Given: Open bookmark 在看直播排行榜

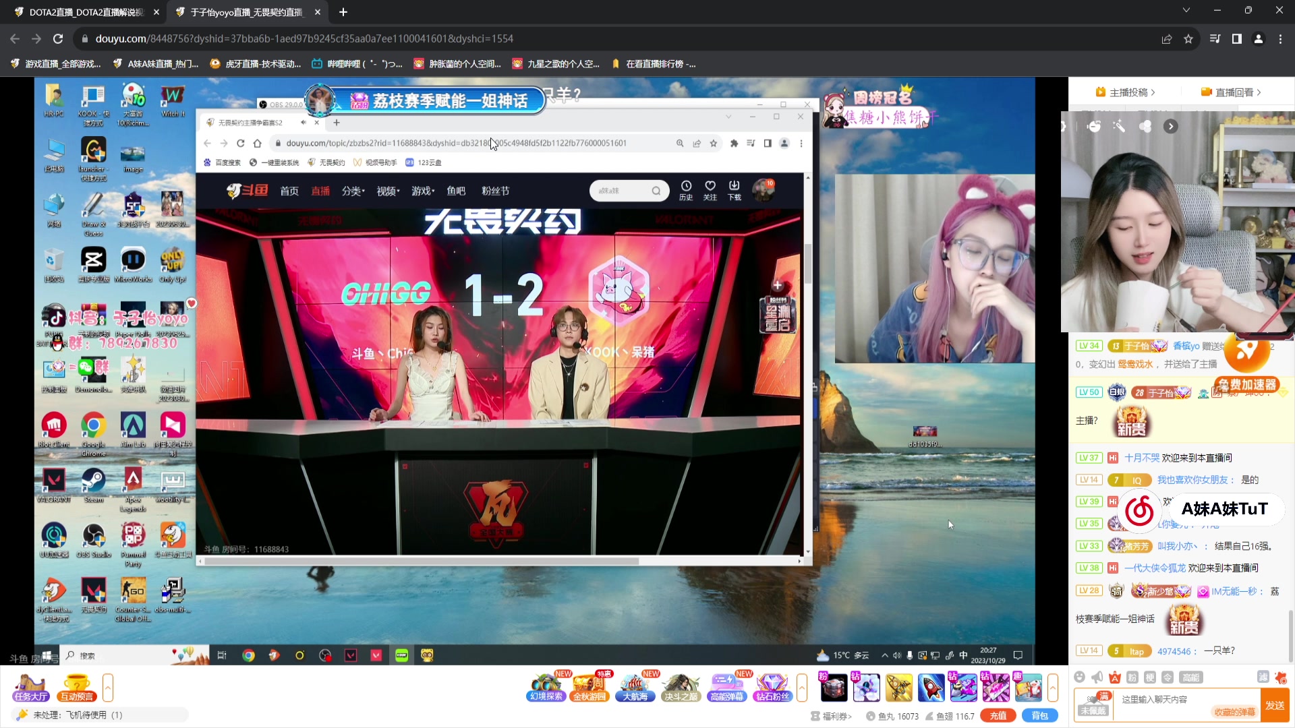Looking at the screenshot, I should pos(653,64).
